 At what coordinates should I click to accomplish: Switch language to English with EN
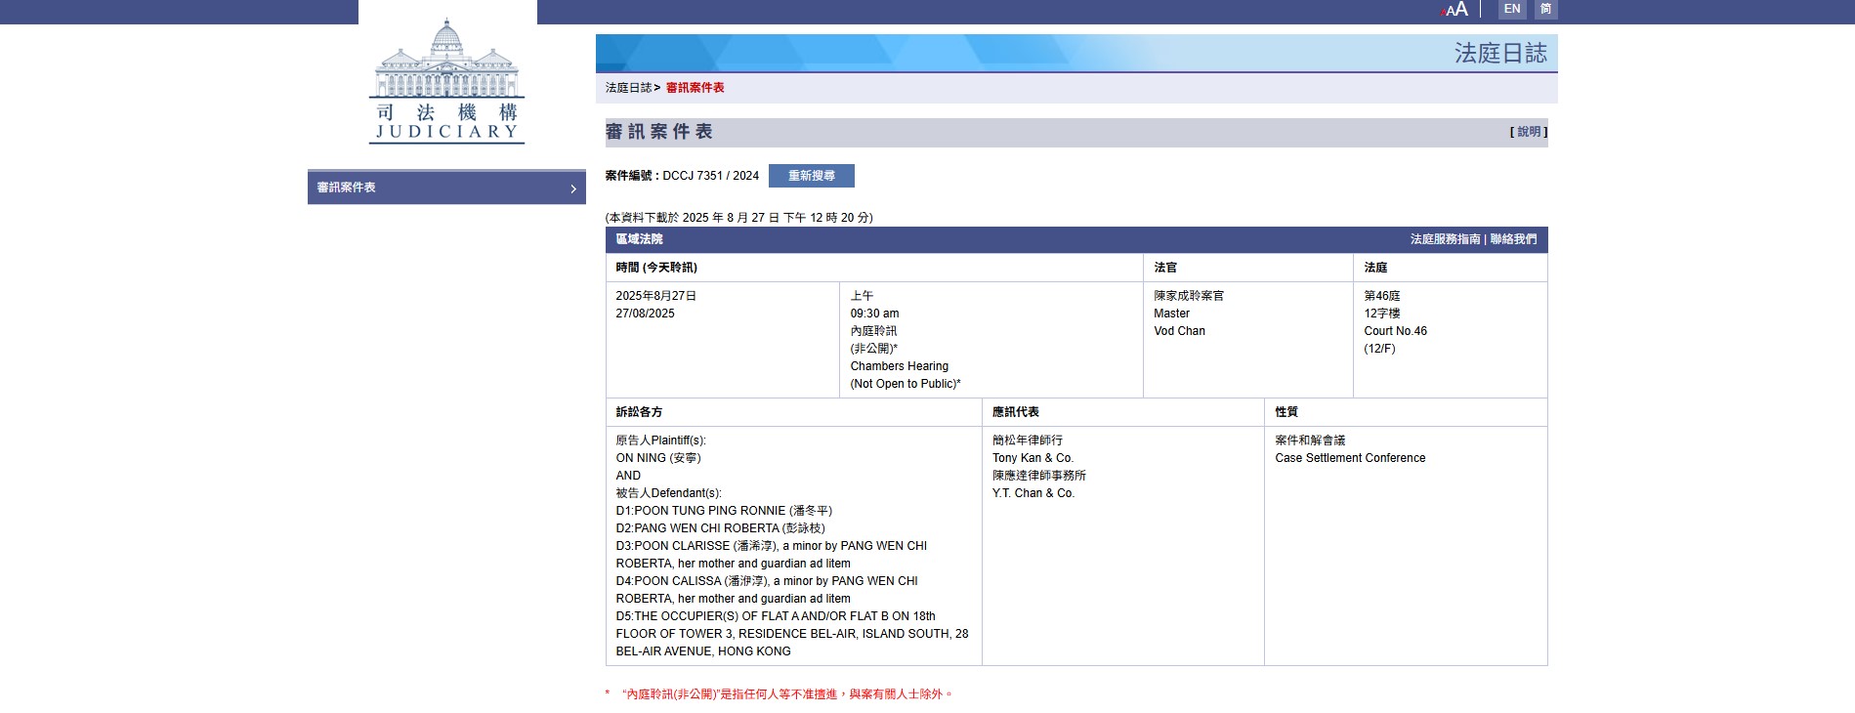[x=1511, y=9]
